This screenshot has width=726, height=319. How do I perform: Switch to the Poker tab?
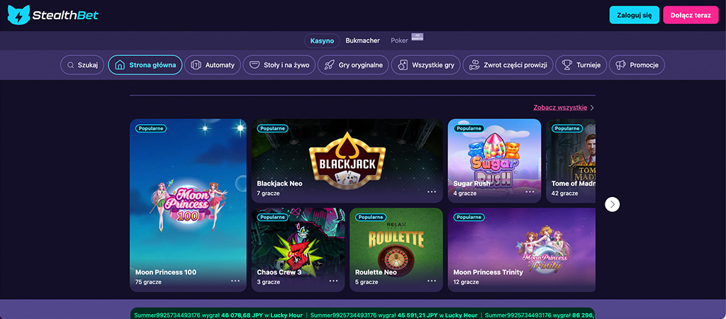pyautogui.click(x=399, y=40)
